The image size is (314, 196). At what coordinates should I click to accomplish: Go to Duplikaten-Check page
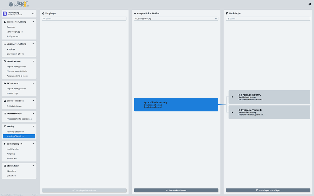click(x=15, y=54)
